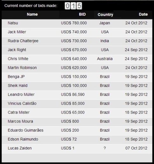
Task: Select Eduardo Guimarães entry
Action: [x=77, y=131]
